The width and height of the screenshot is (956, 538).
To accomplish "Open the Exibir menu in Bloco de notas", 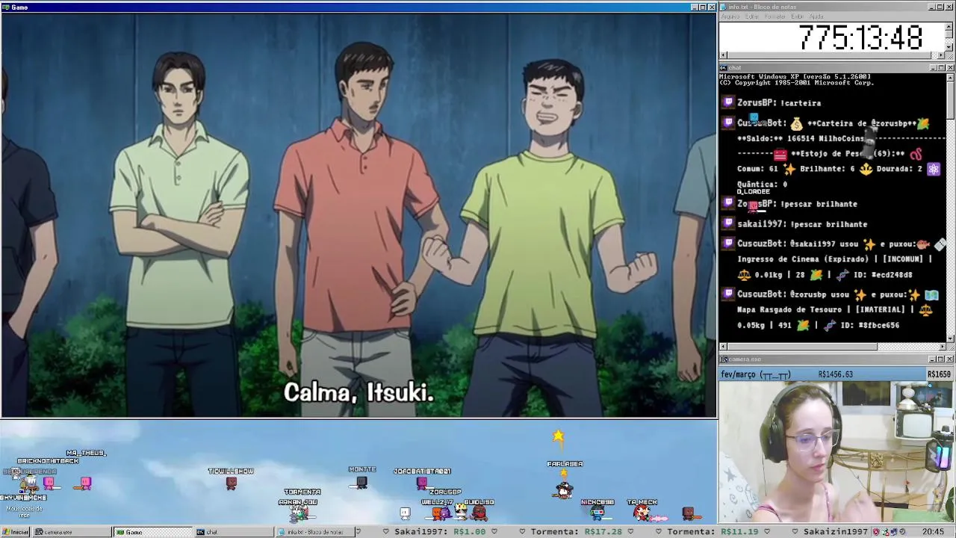I will (798, 16).
